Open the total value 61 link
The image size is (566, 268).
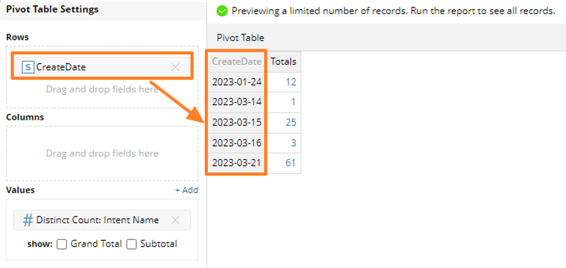point(291,163)
